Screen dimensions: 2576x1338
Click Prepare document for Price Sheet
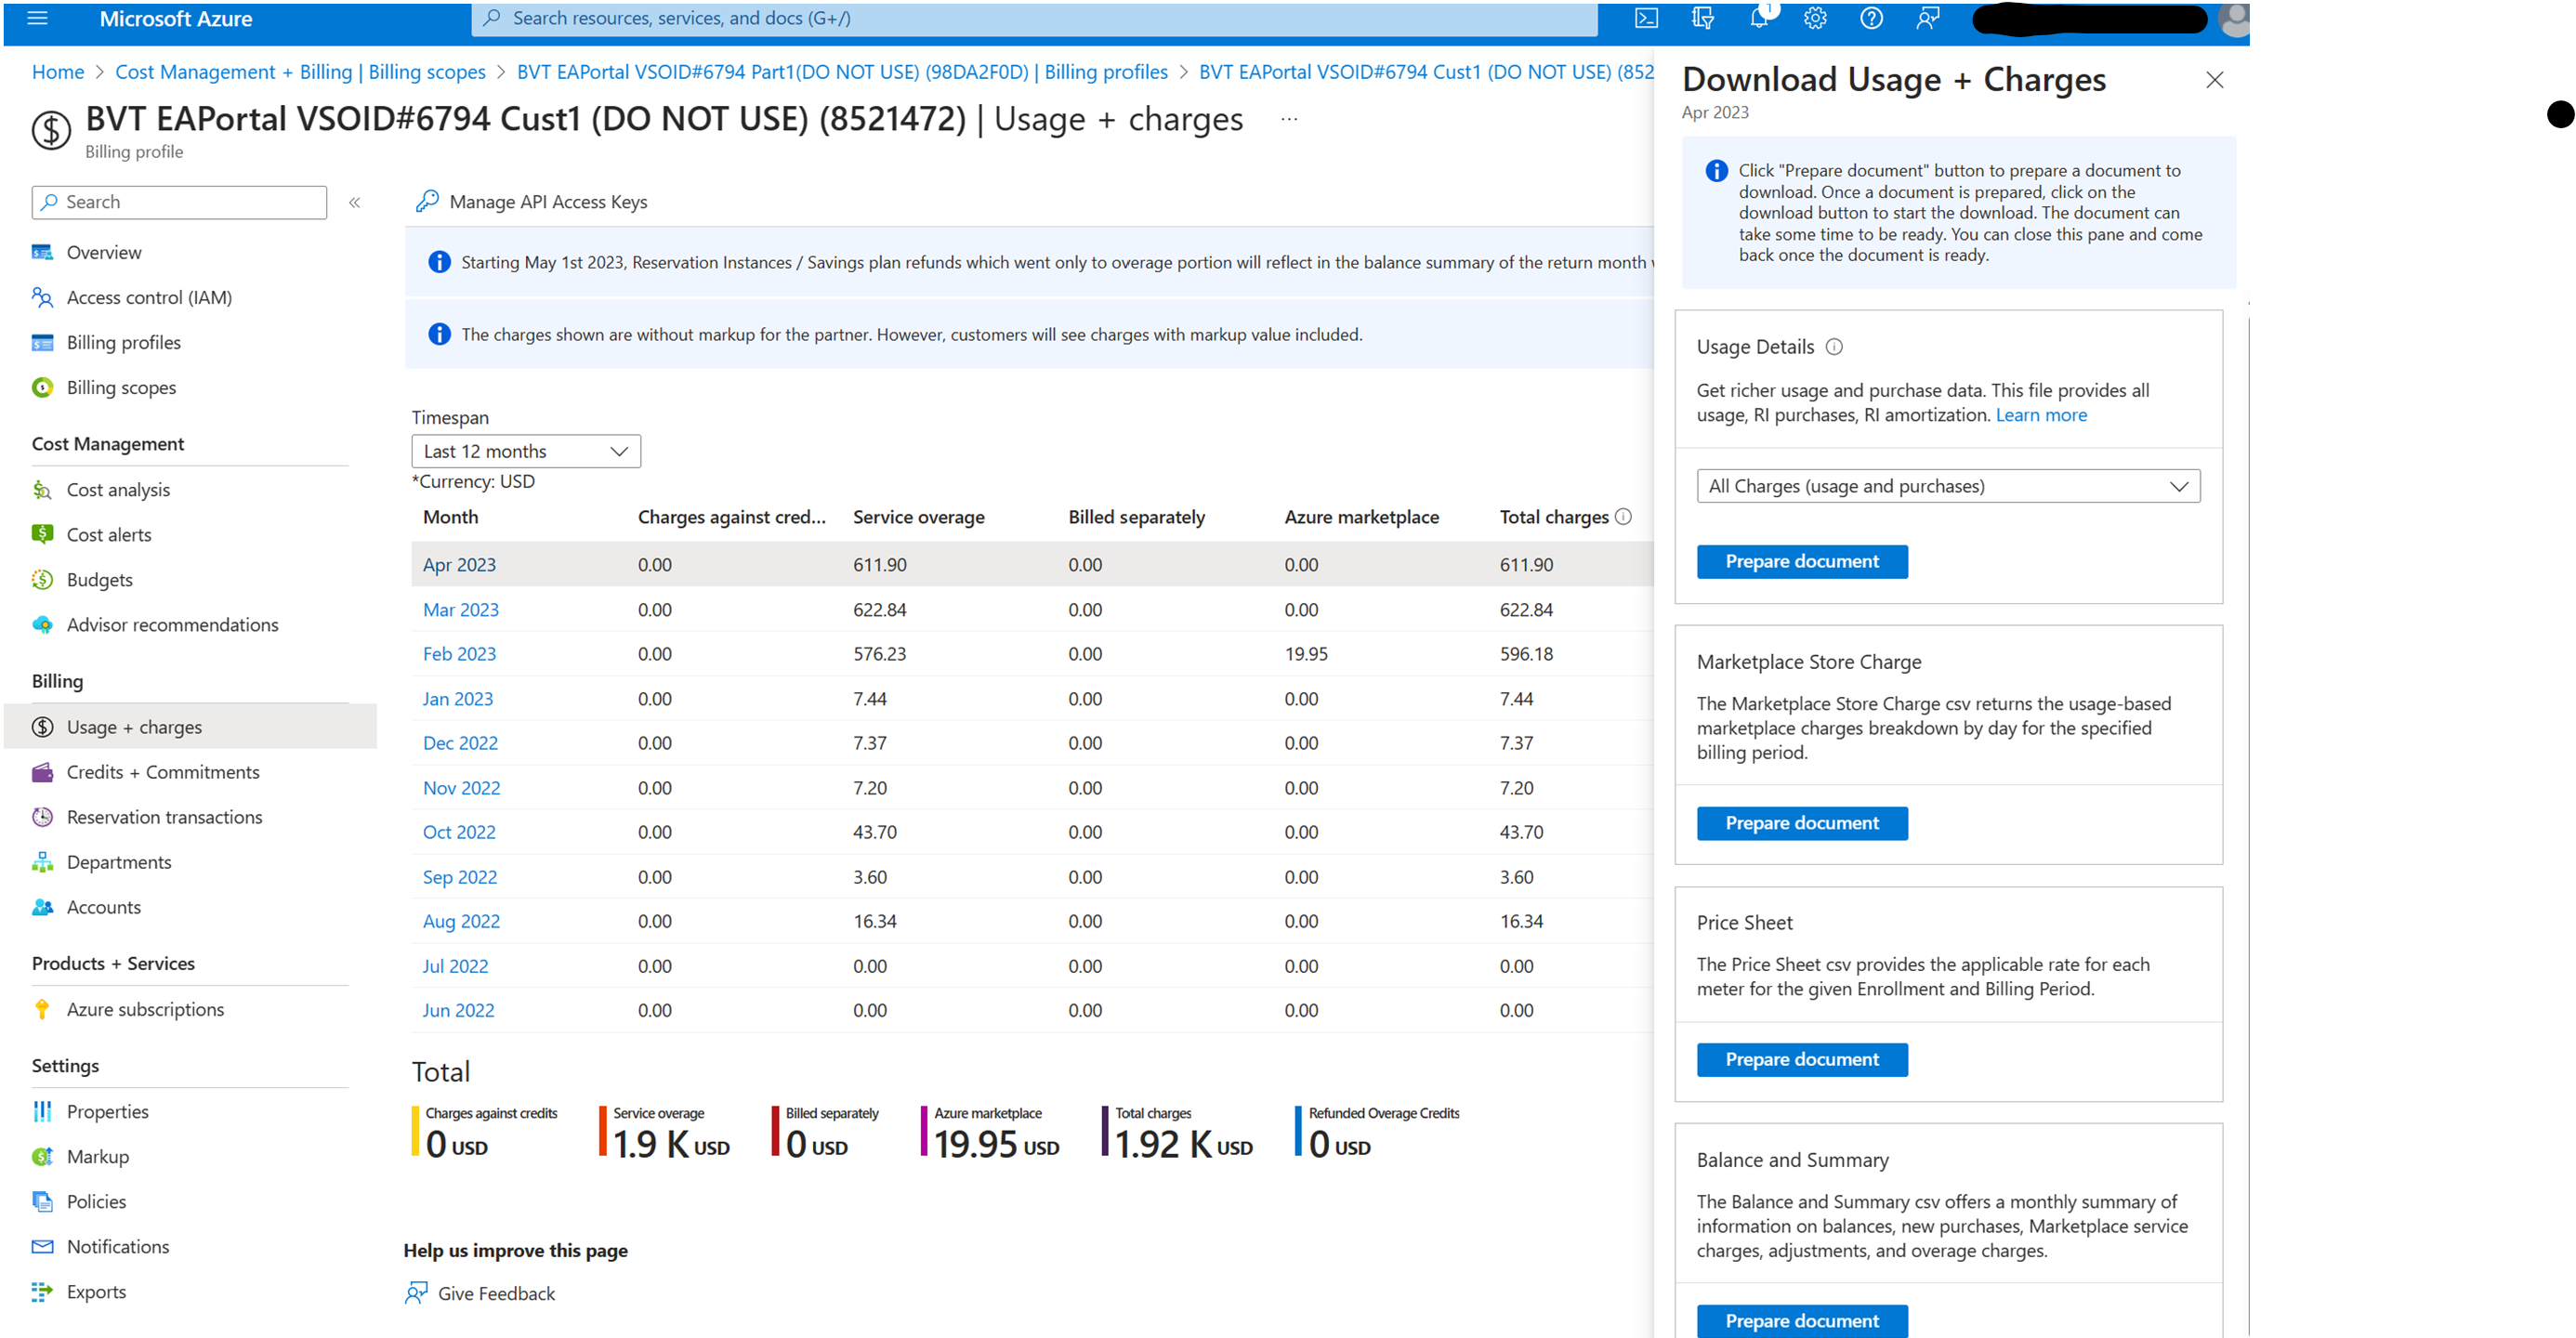(1802, 1059)
